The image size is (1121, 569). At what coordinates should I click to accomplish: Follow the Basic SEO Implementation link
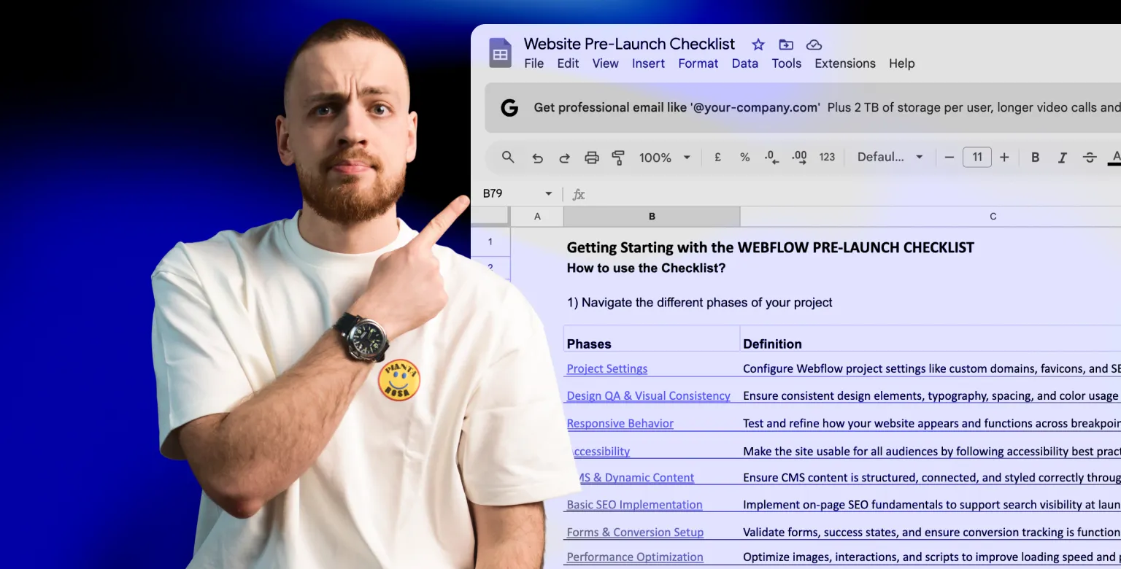[x=634, y=504]
